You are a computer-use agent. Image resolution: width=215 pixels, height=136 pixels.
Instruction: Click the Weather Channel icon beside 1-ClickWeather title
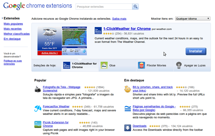point(98,30)
